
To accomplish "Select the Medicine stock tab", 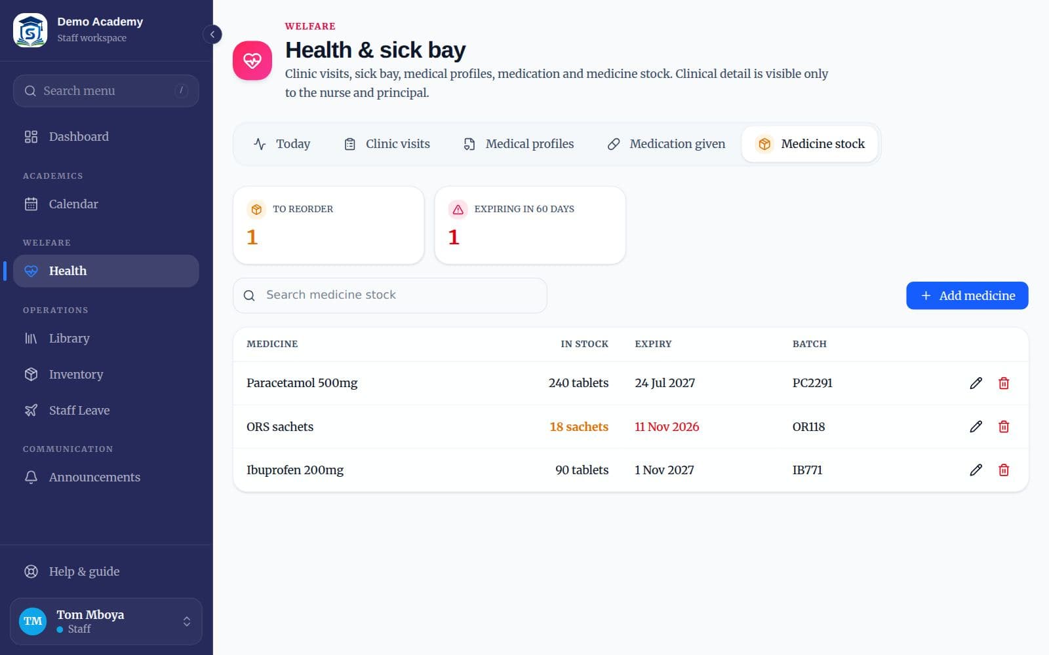I will tap(810, 144).
